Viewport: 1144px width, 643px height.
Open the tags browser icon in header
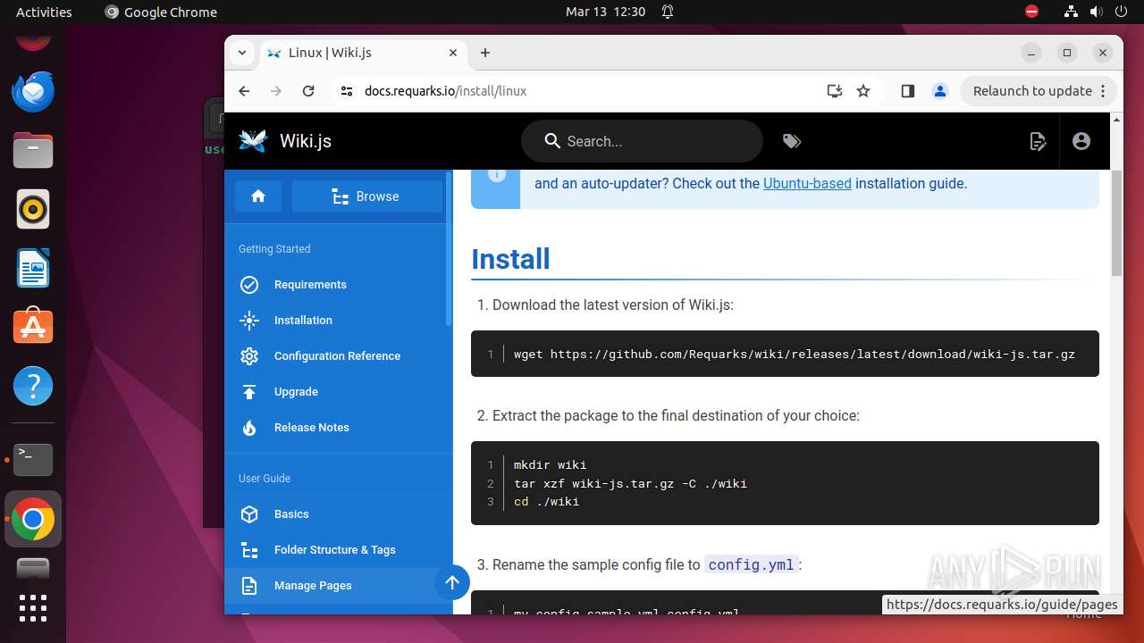pos(791,141)
